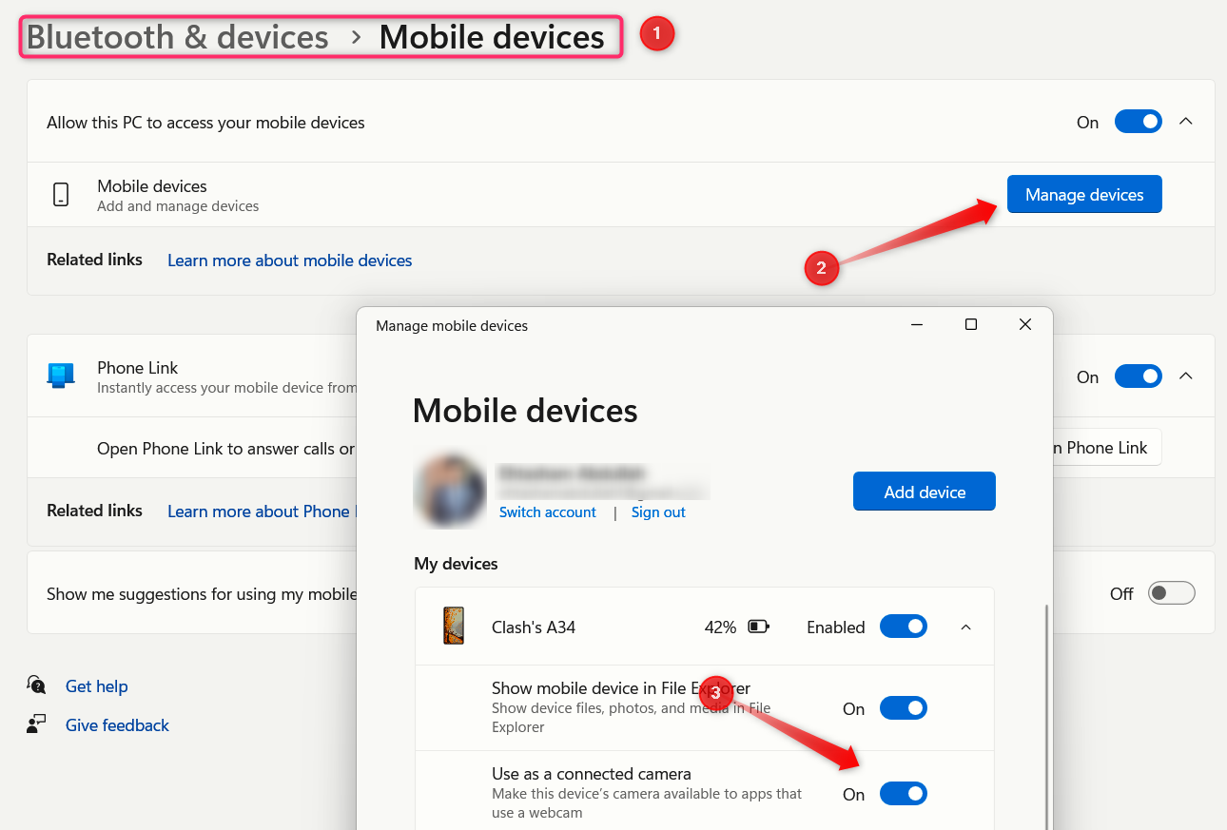The height and width of the screenshot is (830, 1227).
Task: Open the Get help link
Action: tap(96, 686)
